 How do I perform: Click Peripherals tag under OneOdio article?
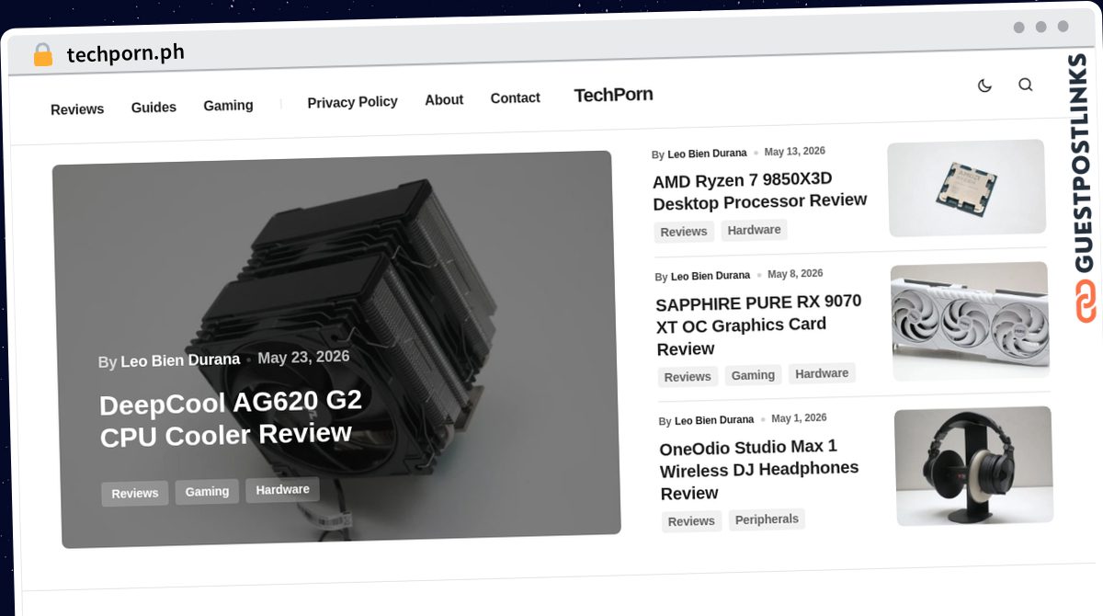(767, 519)
